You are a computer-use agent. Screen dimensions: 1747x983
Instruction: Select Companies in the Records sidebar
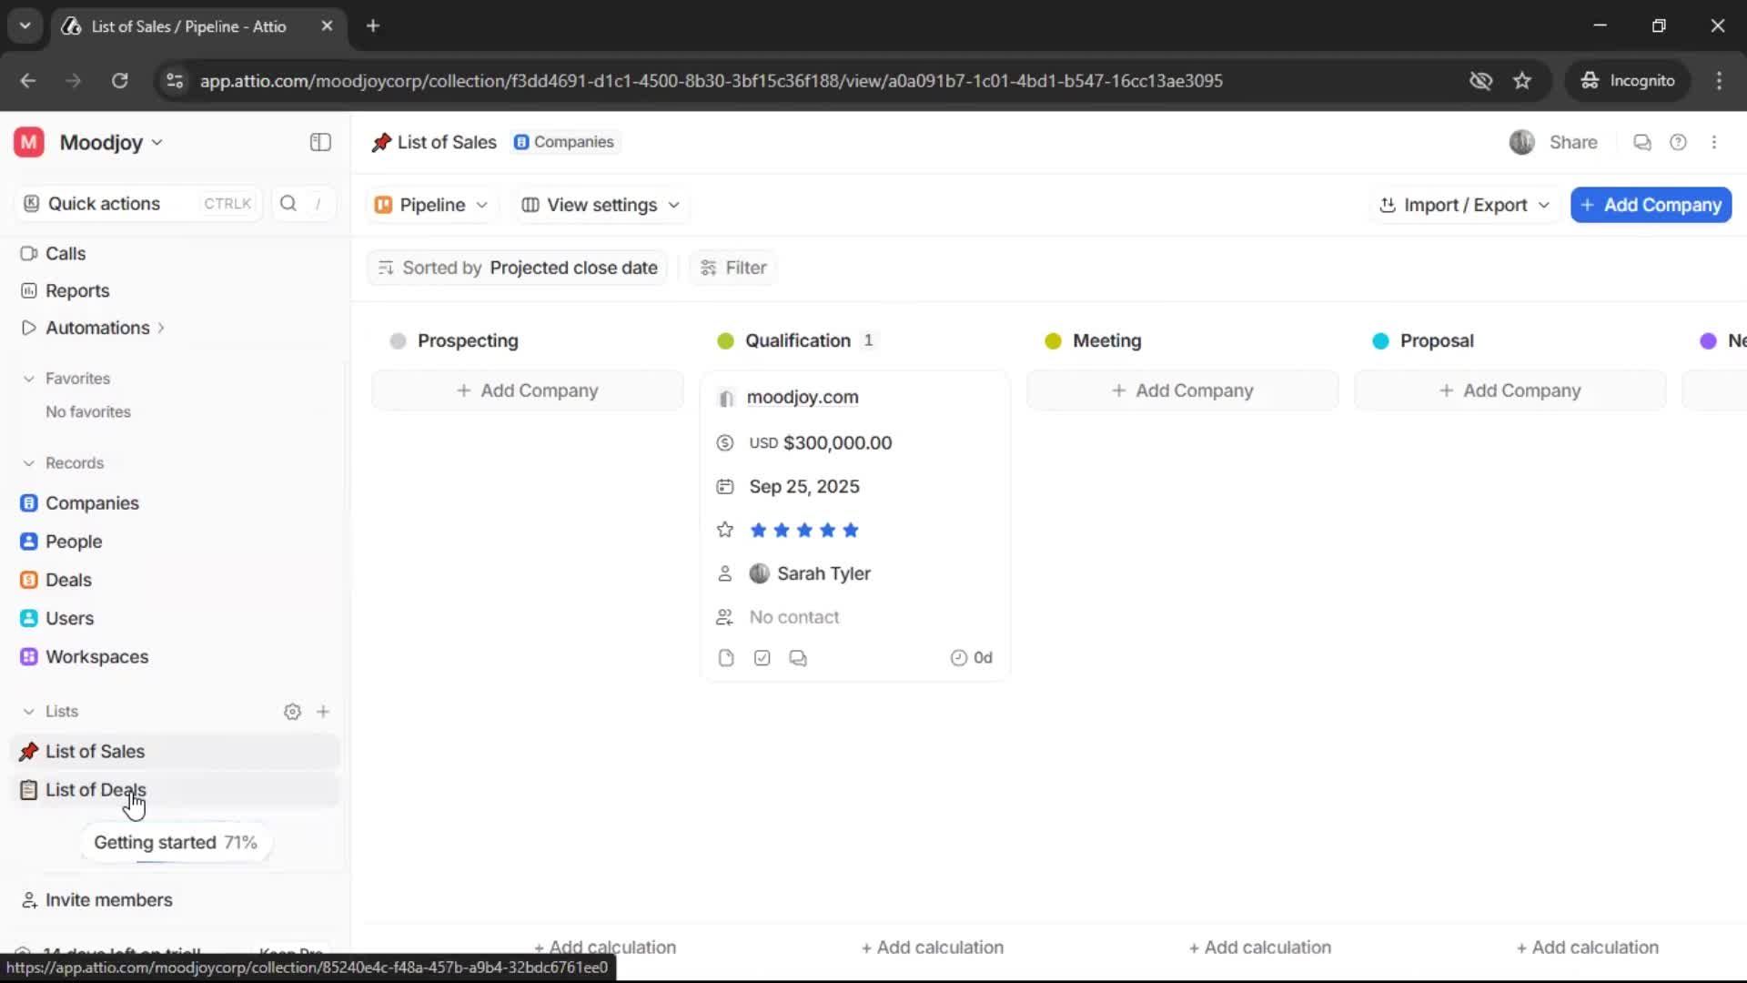pyautogui.click(x=91, y=502)
